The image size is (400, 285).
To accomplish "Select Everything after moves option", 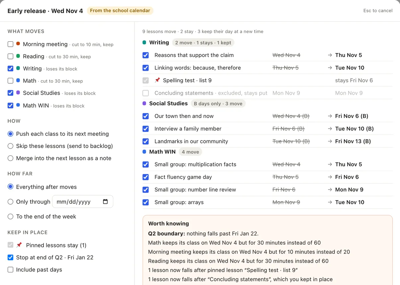I will (10, 187).
